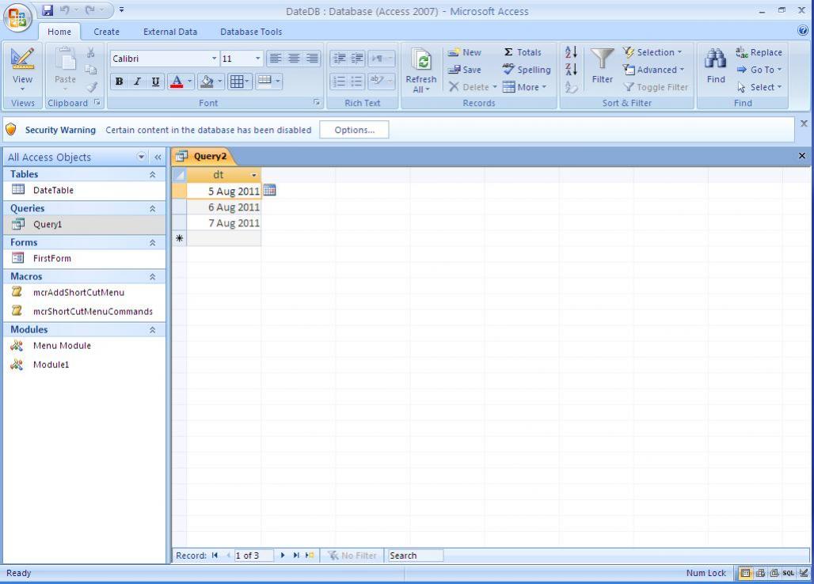Collapse the Queries group
This screenshot has width=814, height=584.
point(152,208)
